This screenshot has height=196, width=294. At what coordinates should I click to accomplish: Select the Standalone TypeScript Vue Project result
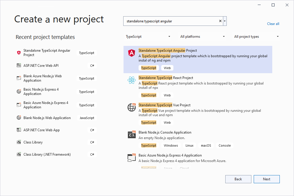point(198,114)
